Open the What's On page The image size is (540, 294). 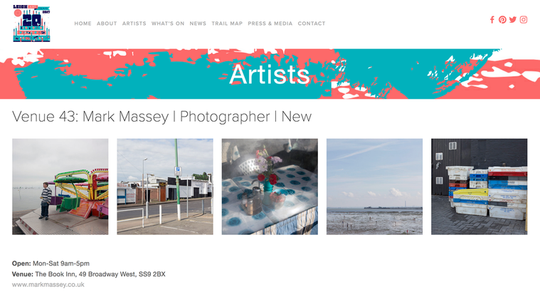[x=168, y=23]
